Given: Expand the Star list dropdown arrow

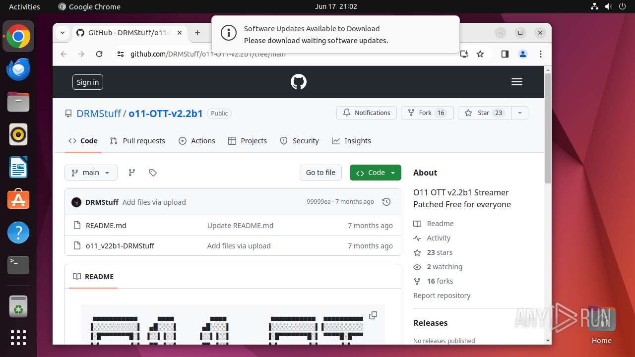Looking at the screenshot, I should (x=520, y=113).
